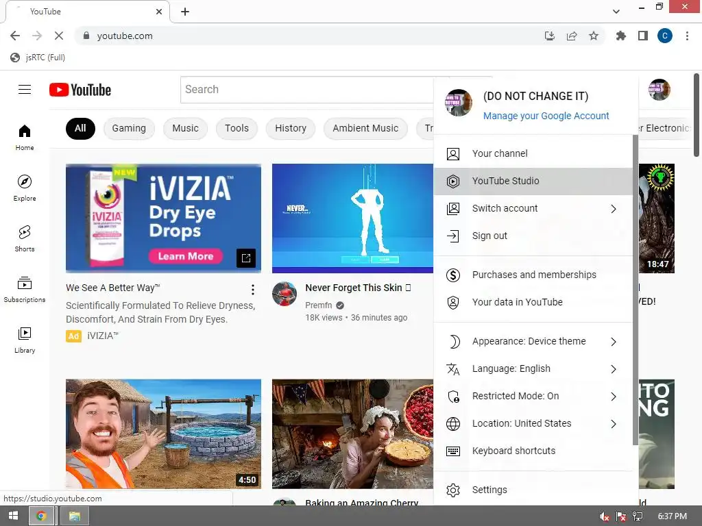The height and width of the screenshot is (526, 702).
Task: Choose Sign out from the account menu
Action: point(533,236)
